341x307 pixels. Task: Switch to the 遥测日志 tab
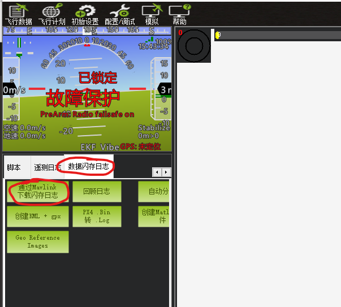[47, 167]
